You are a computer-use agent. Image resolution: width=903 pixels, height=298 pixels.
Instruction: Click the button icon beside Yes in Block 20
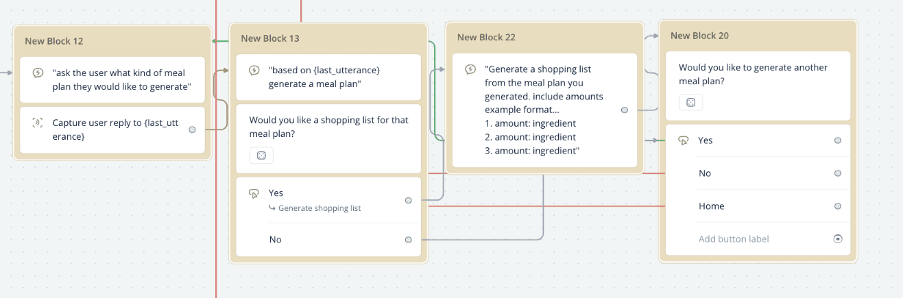click(x=683, y=140)
